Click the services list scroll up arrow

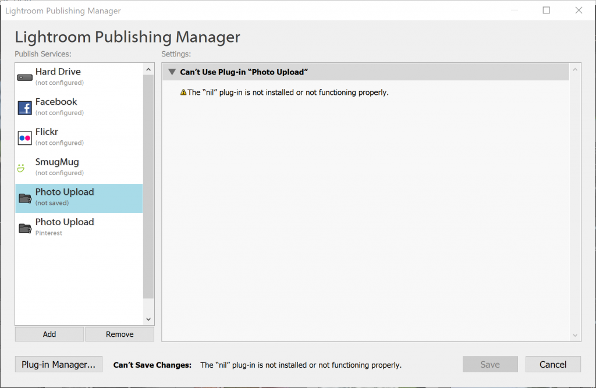tap(148, 69)
